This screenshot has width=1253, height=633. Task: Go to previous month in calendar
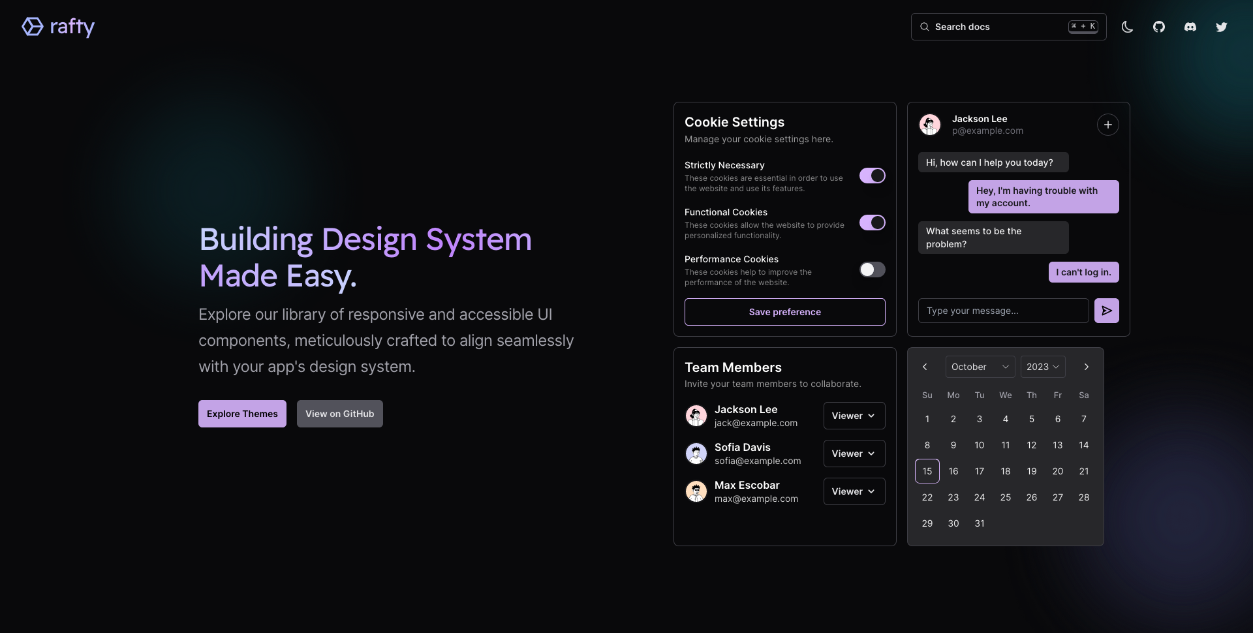coord(925,367)
